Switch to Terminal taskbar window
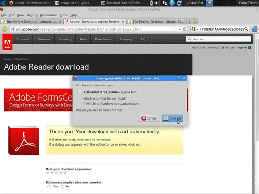 [x=122, y=3]
